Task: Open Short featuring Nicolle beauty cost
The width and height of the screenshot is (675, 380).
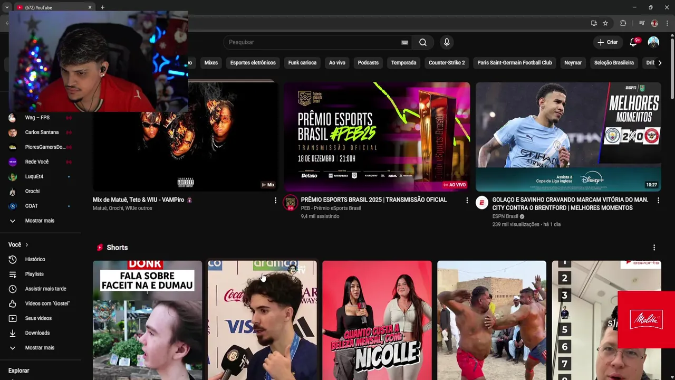Action: 377,320
